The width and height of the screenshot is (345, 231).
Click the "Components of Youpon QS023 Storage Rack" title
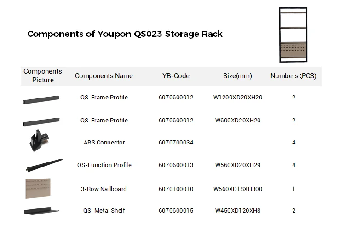tap(125, 34)
